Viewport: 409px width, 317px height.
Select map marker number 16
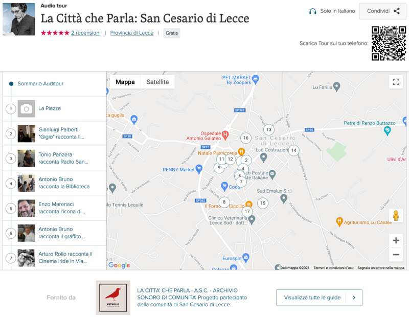[x=246, y=138]
